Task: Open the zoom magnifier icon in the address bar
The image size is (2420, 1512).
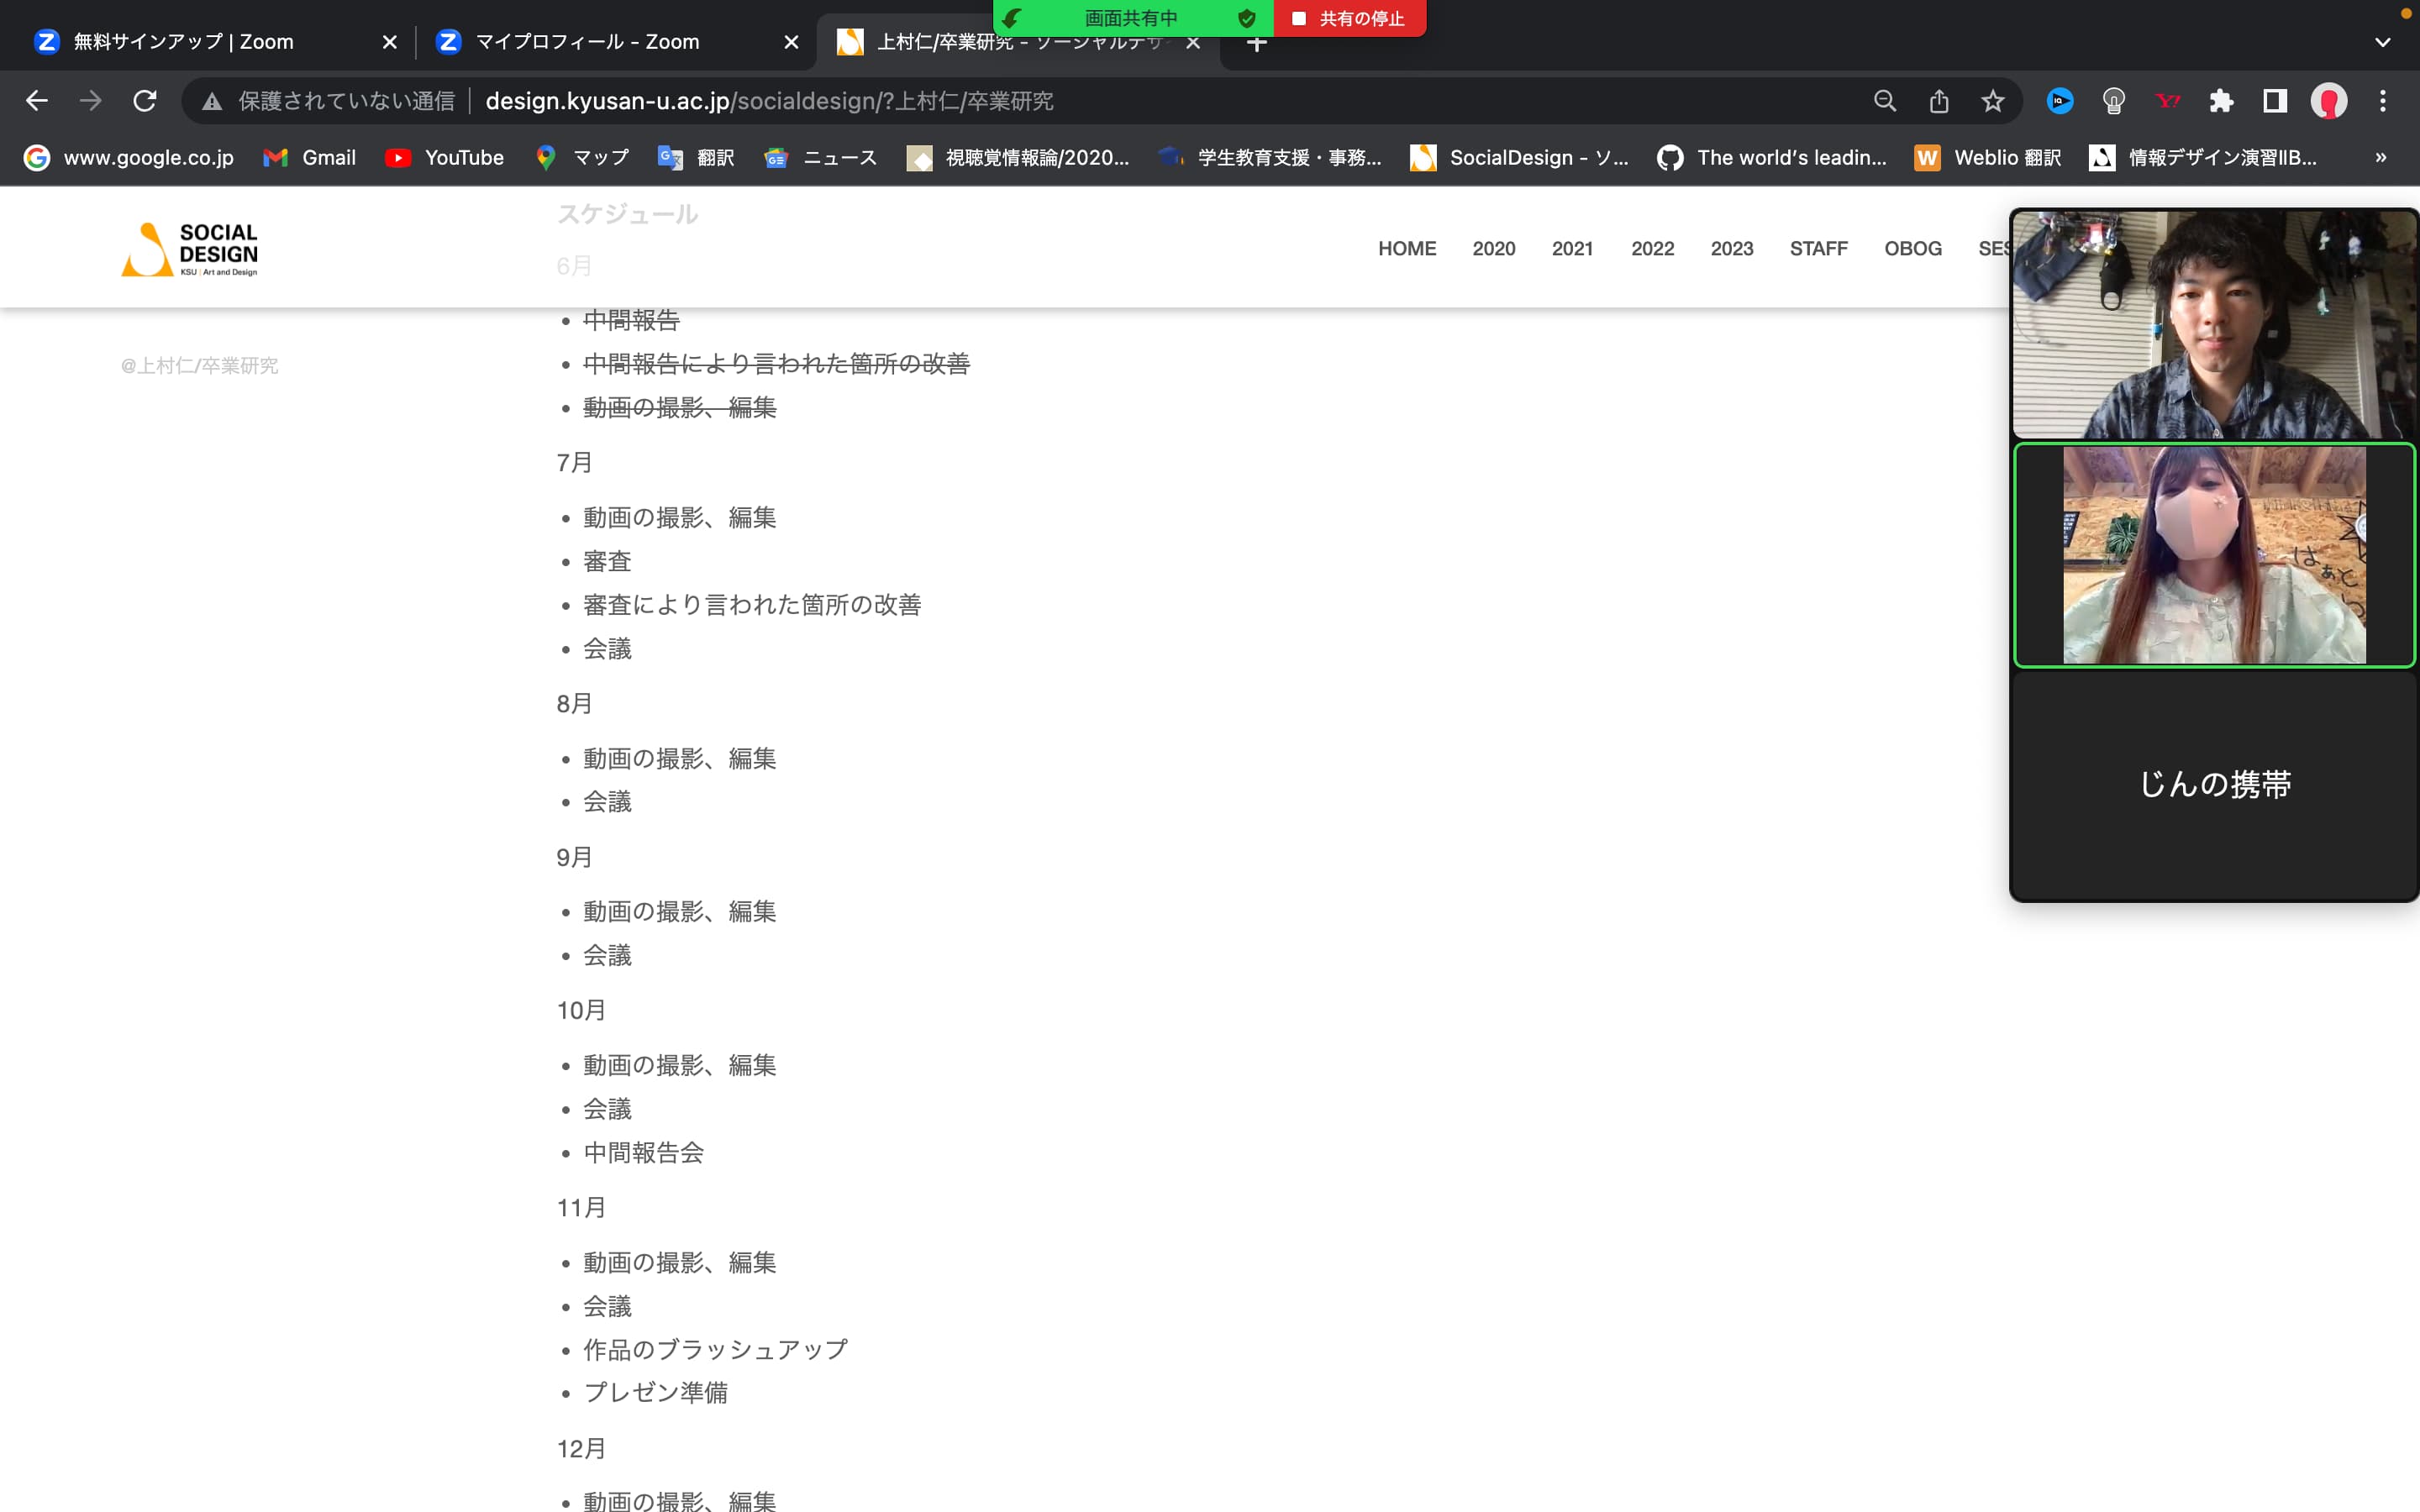Action: 1884,101
